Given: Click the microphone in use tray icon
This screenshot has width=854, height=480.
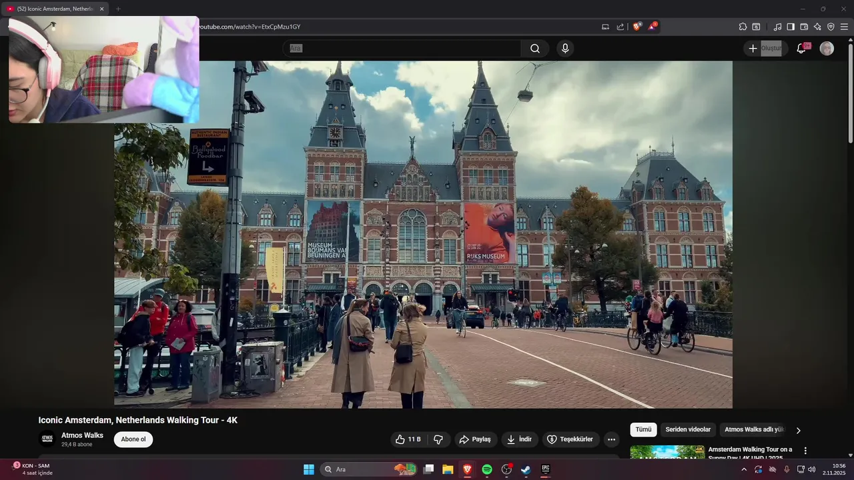Looking at the screenshot, I should click(787, 469).
